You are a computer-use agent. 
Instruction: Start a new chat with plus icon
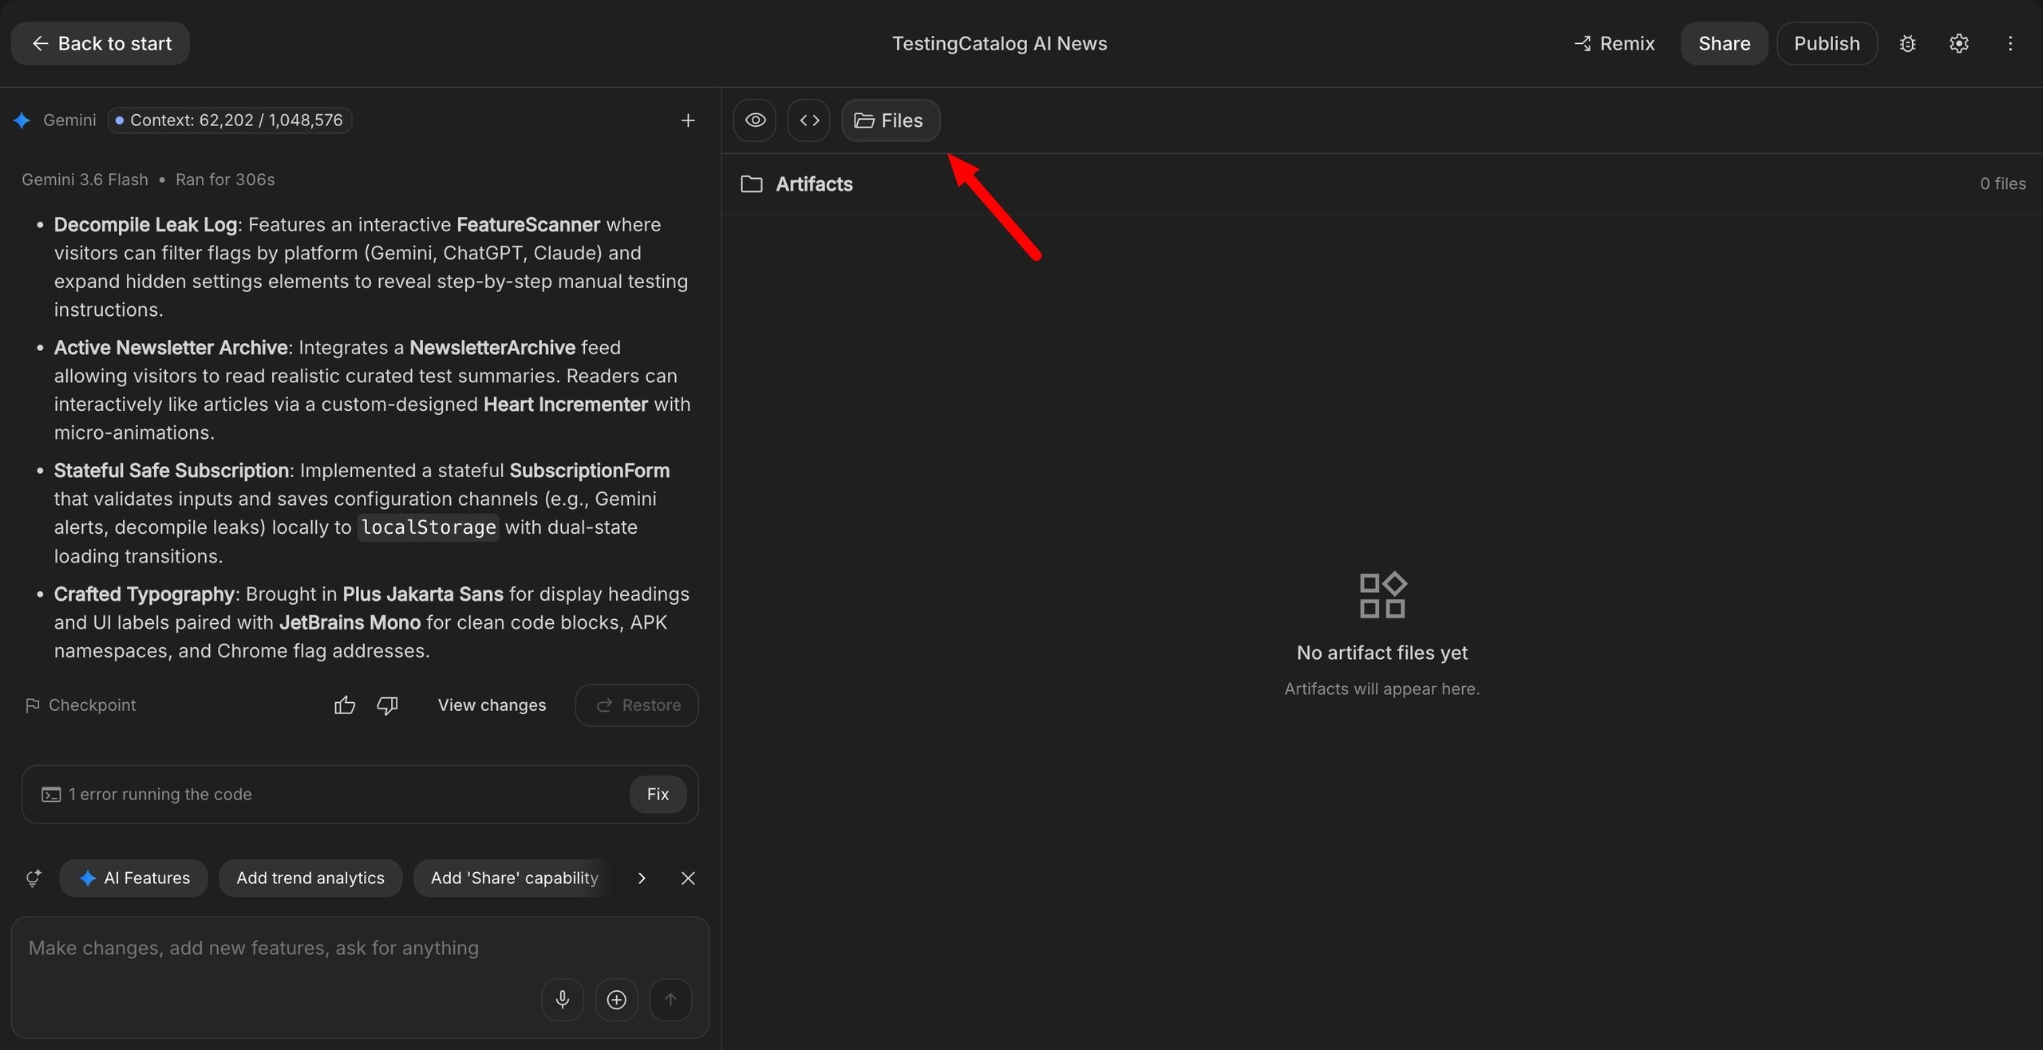tap(688, 120)
